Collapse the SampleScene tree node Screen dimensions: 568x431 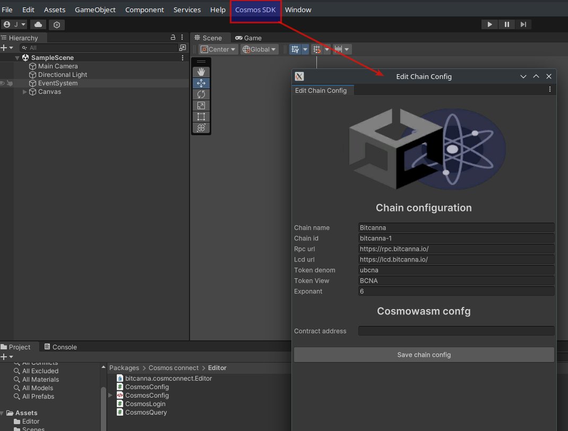[x=17, y=58]
